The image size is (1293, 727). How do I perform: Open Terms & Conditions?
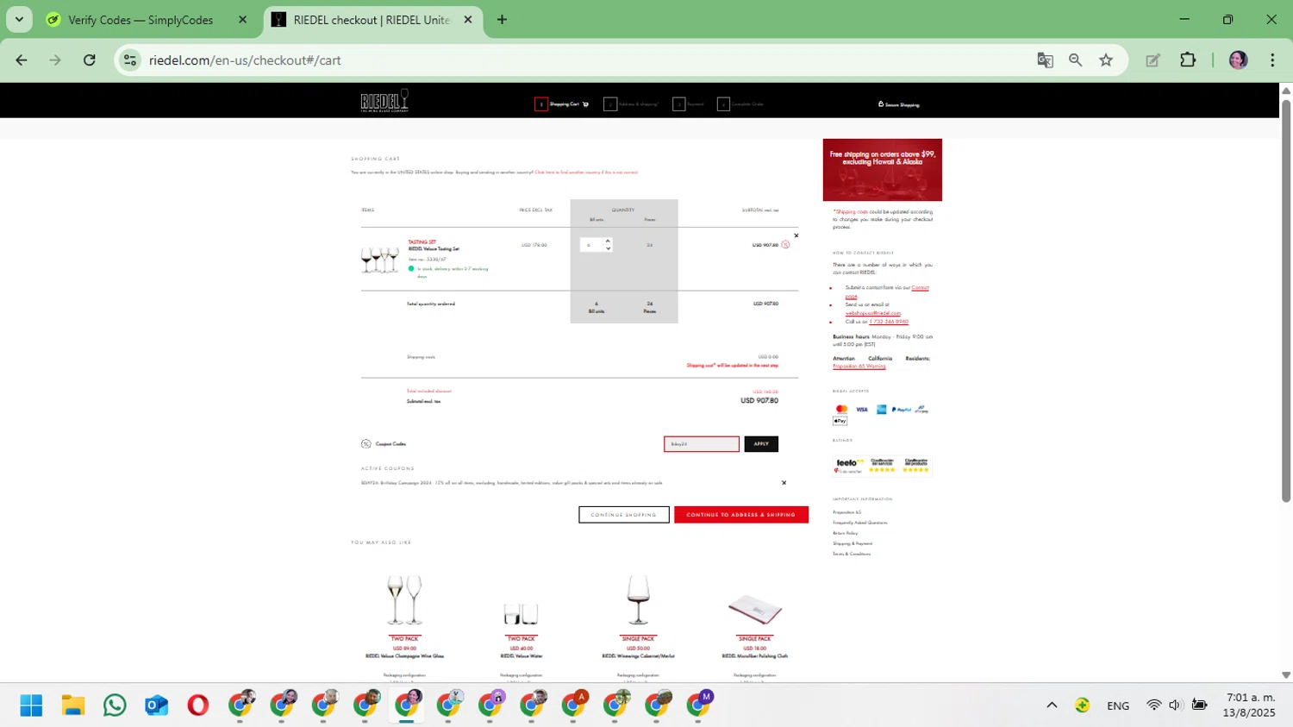[x=852, y=554]
